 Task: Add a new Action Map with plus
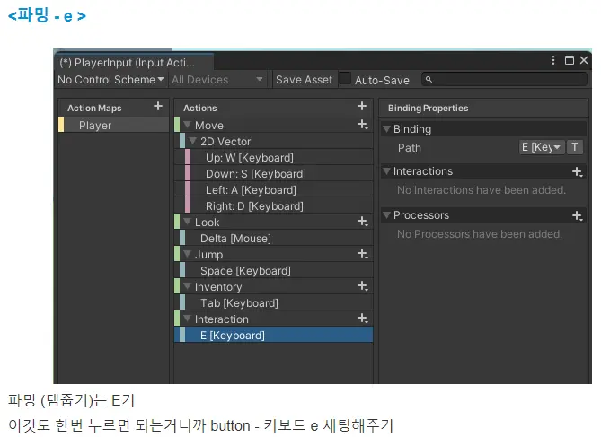pyautogui.click(x=158, y=107)
